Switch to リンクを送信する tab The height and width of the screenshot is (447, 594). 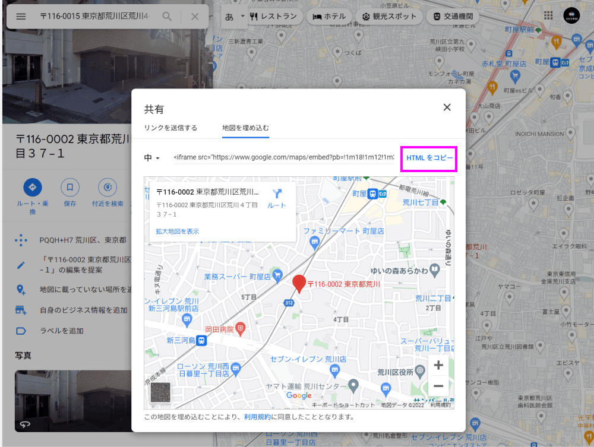pos(170,128)
